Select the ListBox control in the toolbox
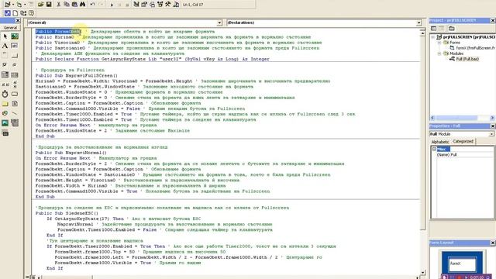 [15, 74]
